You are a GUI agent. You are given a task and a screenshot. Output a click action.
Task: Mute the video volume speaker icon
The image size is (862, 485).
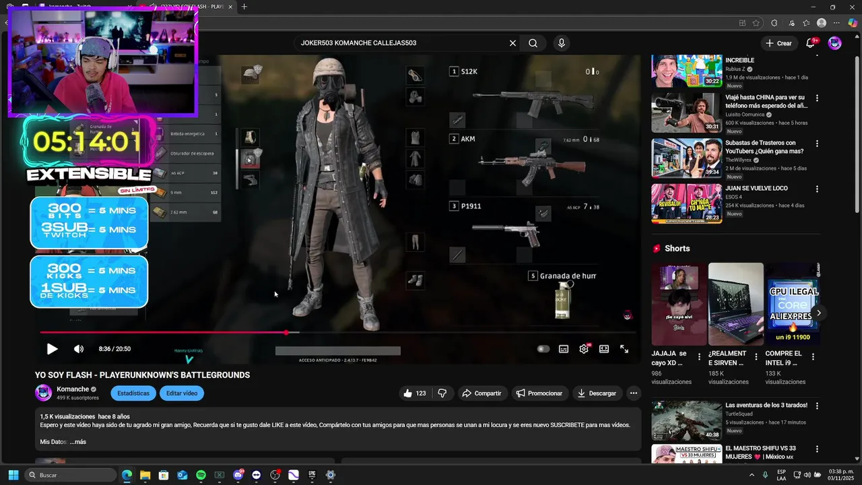(x=79, y=349)
